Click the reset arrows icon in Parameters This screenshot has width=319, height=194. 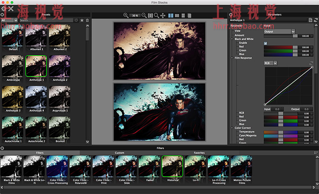316,20
